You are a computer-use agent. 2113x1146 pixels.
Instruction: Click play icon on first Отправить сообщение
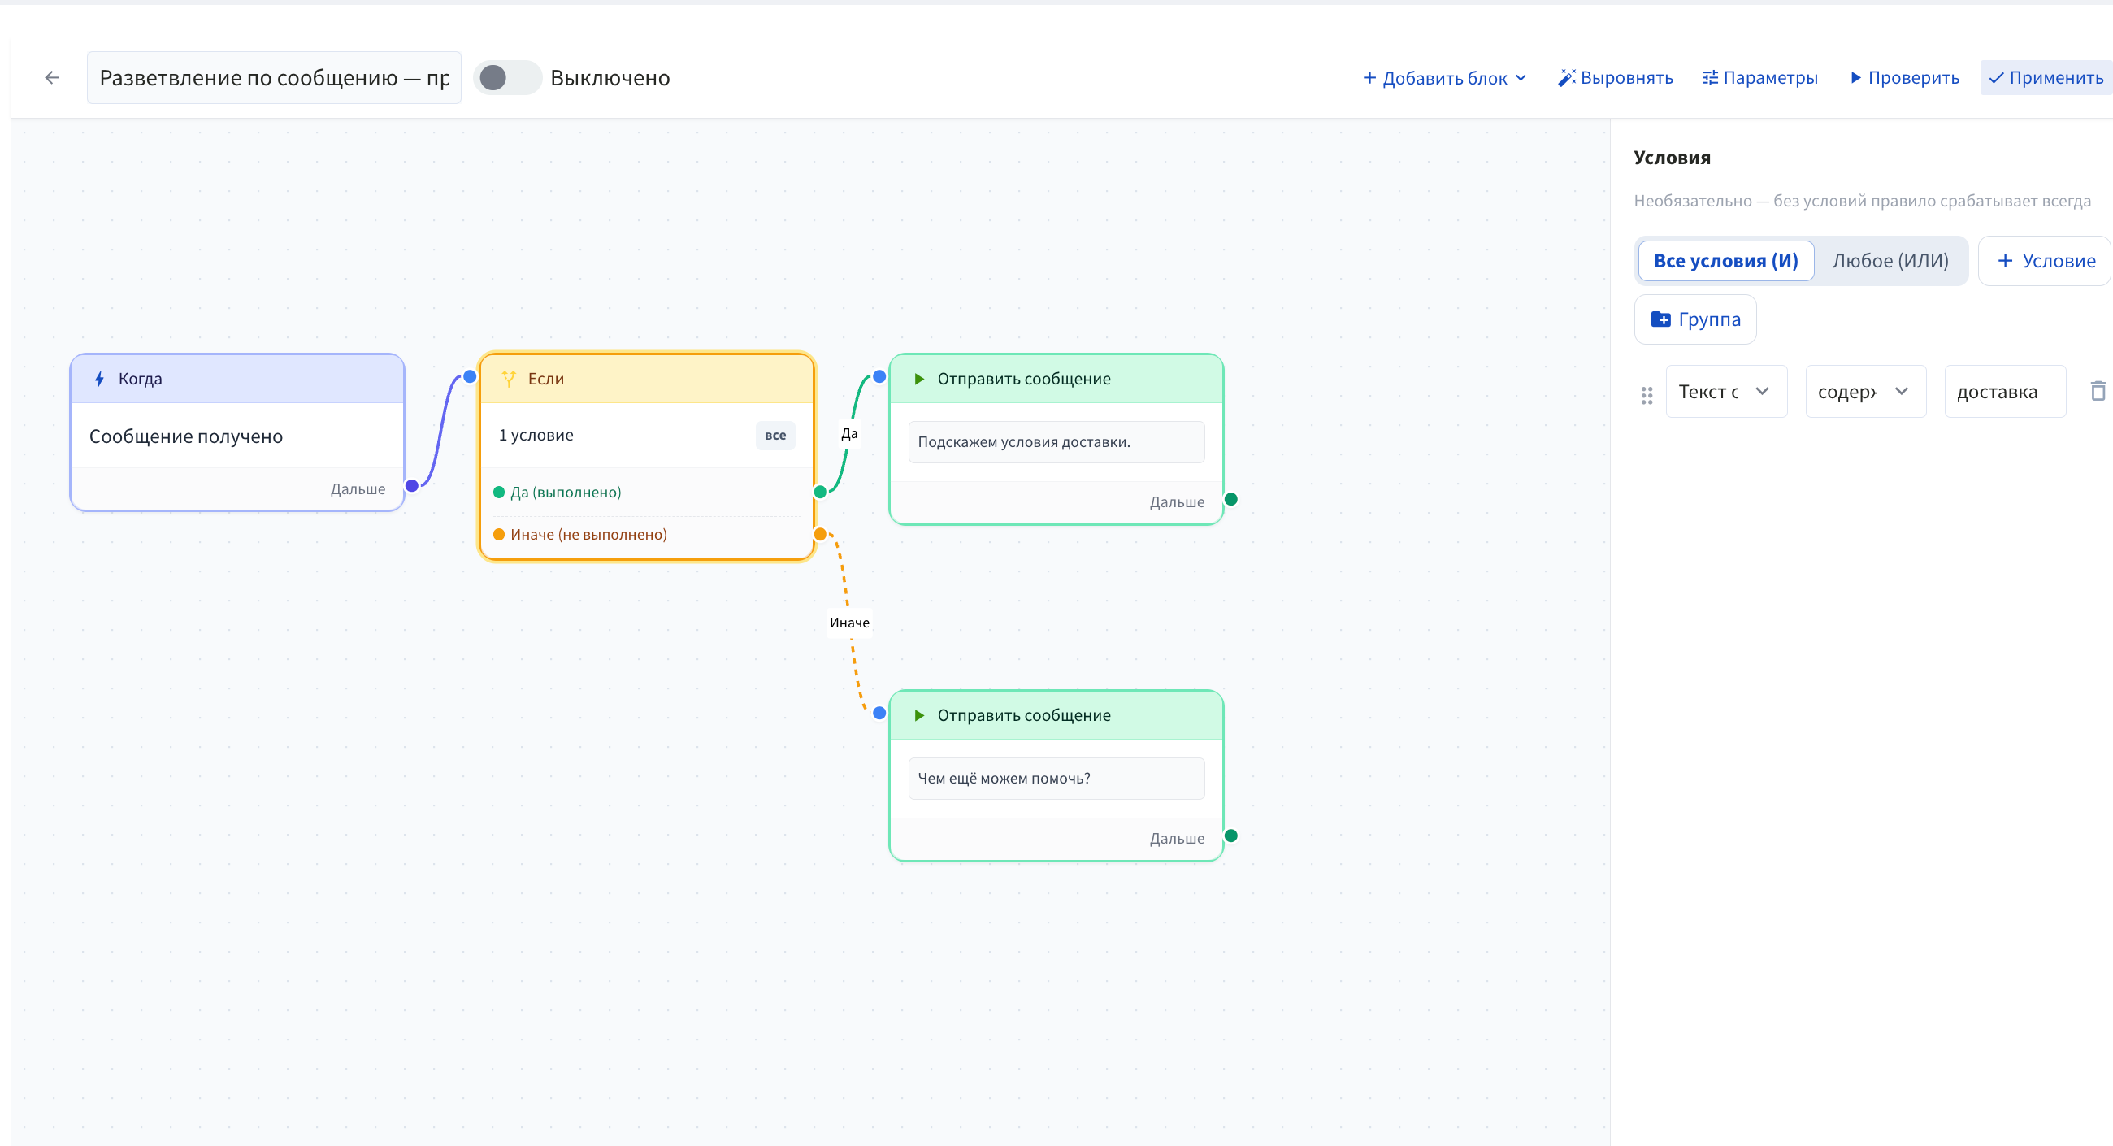click(918, 379)
